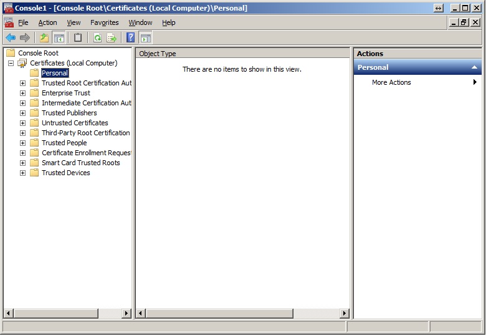This screenshot has height=336, width=486.
Task: Collapse the Personal actions section arrow
Action: (x=474, y=67)
